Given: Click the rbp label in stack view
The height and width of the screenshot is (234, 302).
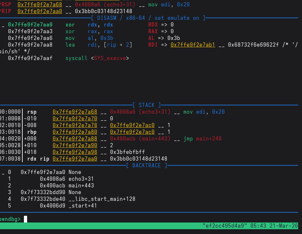Looking at the screenshot, I should coord(32,132).
